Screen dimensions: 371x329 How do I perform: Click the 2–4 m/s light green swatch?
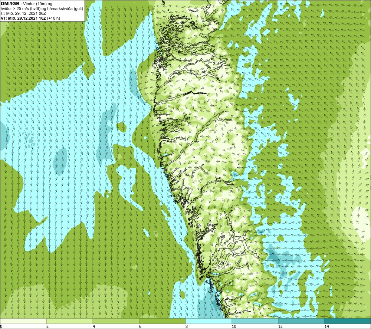(70, 321)
